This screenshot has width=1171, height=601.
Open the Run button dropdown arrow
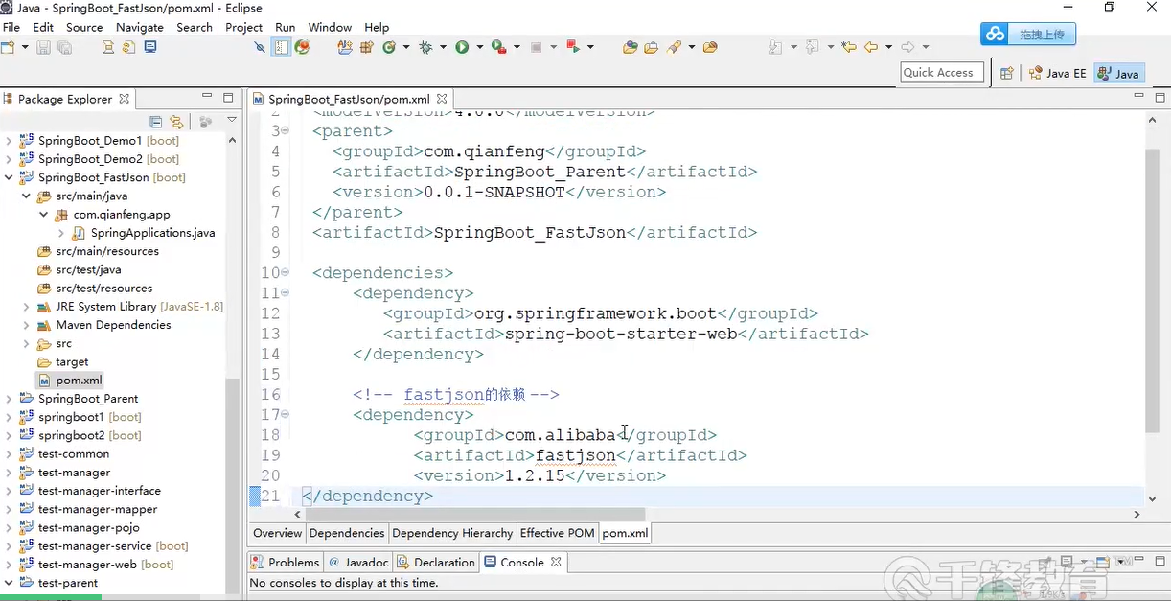click(x=479, y=46)
